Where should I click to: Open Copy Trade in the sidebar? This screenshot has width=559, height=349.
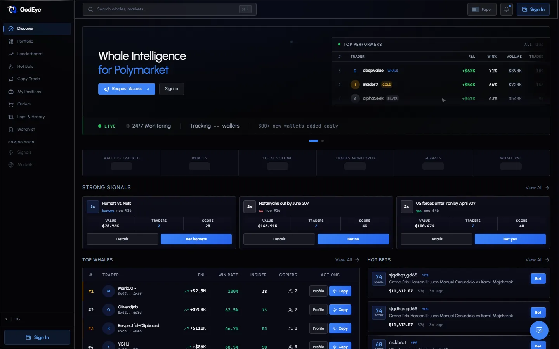pyautogui.click(x=28, y=79)
